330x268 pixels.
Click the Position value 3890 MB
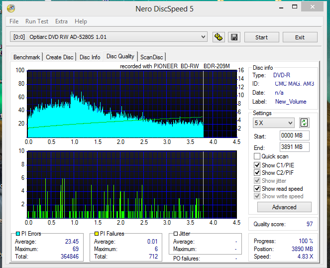(x=302, y=249)
